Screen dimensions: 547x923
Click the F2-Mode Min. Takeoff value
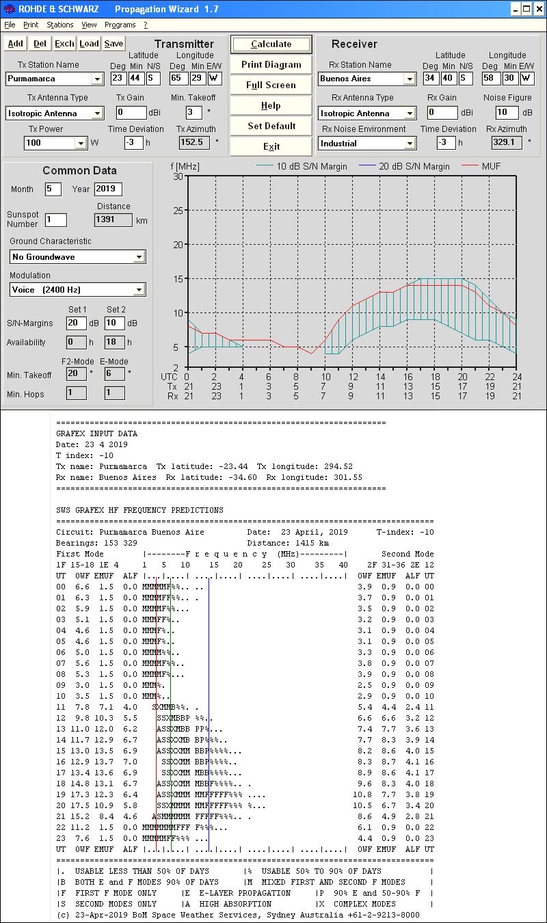click(x=76, y=373)
